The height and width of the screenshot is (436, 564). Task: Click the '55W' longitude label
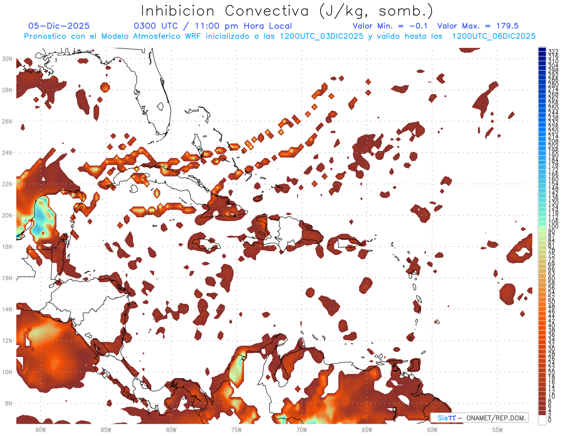pyautogui.click(x=498, y=430)
